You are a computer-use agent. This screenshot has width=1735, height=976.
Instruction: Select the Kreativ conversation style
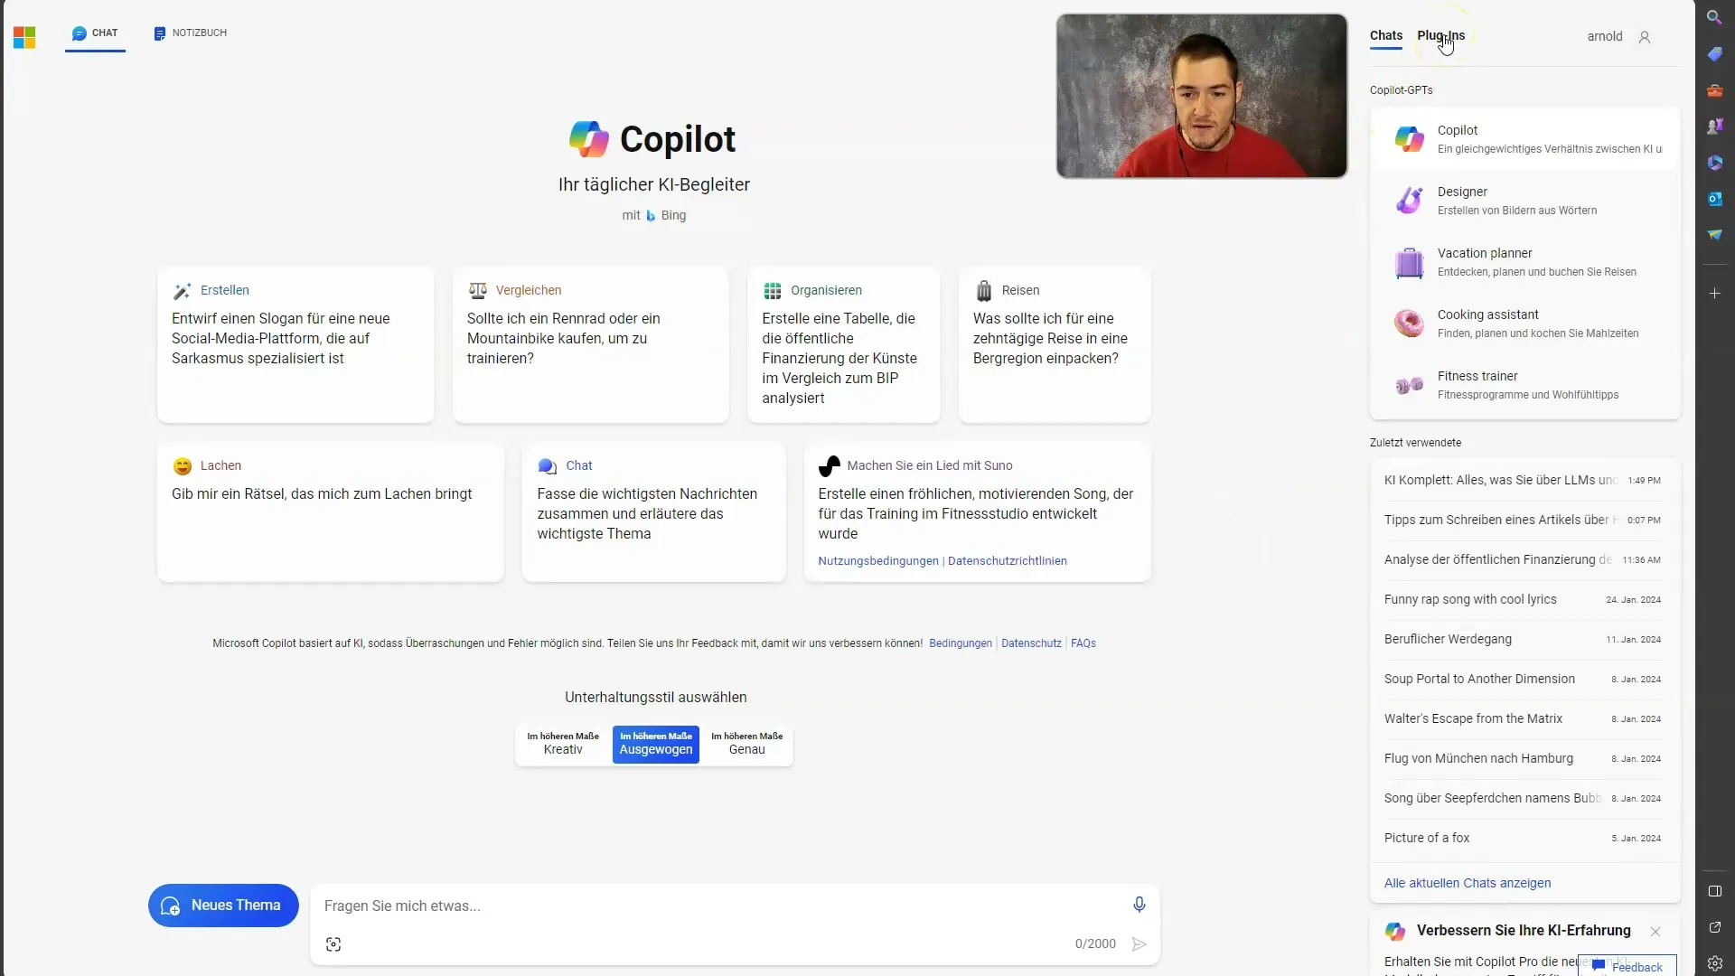(x=562, y=743)
